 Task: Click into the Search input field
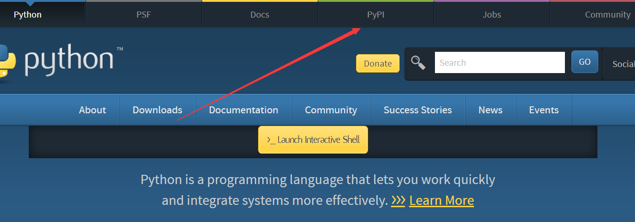pyautogui.click(x=500, y=62)
